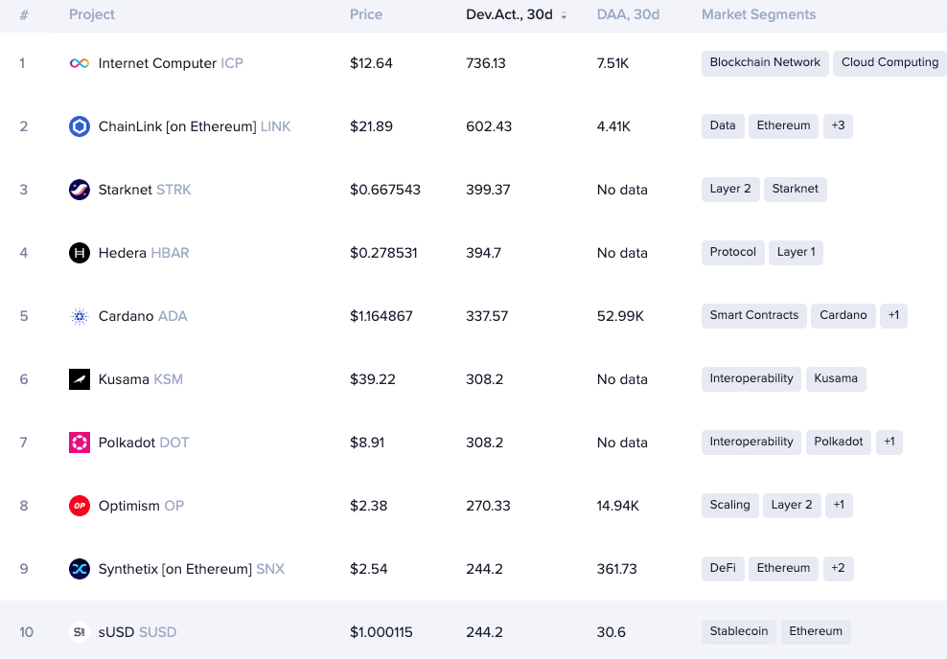
Task: Select the Layer 1 segment tag
Action: (x=796, y=252)
